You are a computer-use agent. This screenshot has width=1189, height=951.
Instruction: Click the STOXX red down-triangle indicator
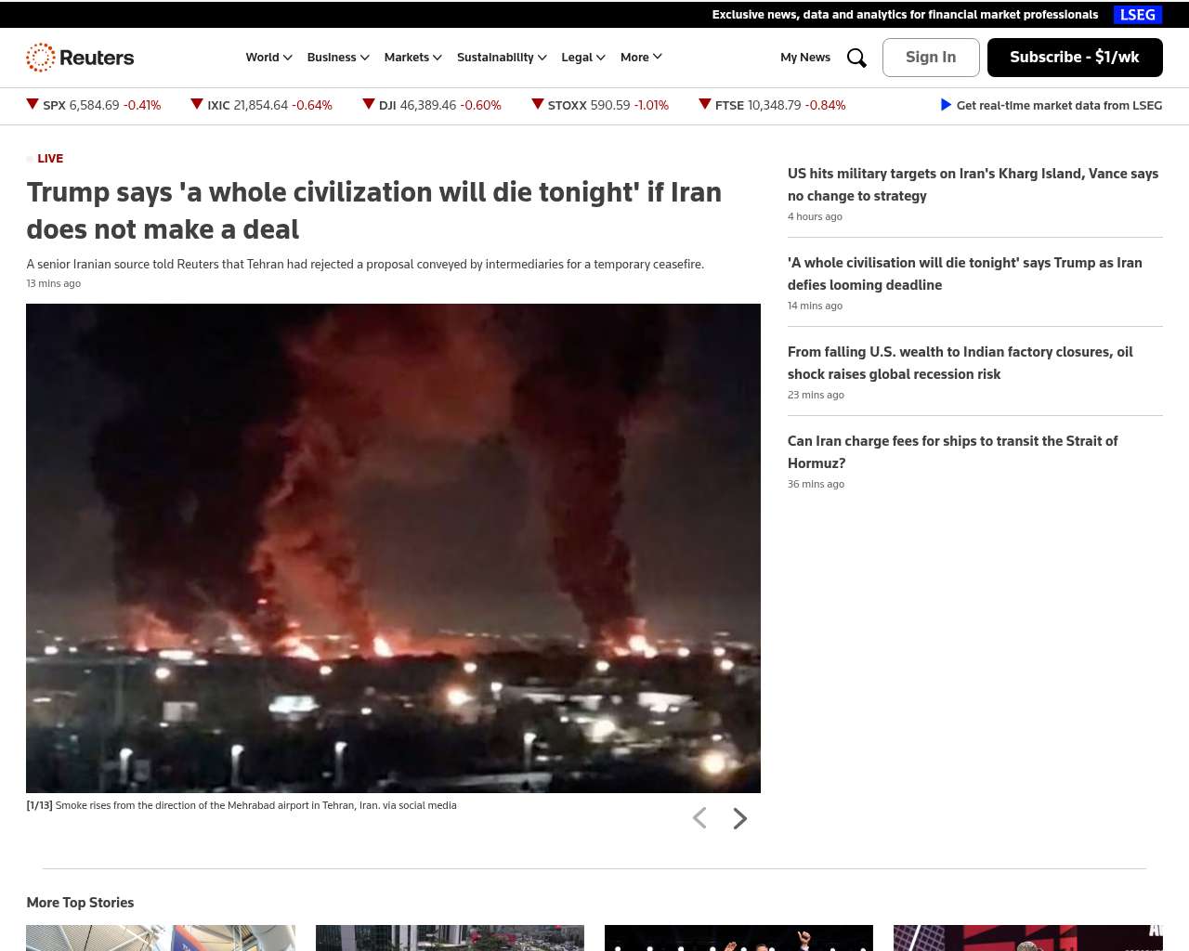point(538,104)
